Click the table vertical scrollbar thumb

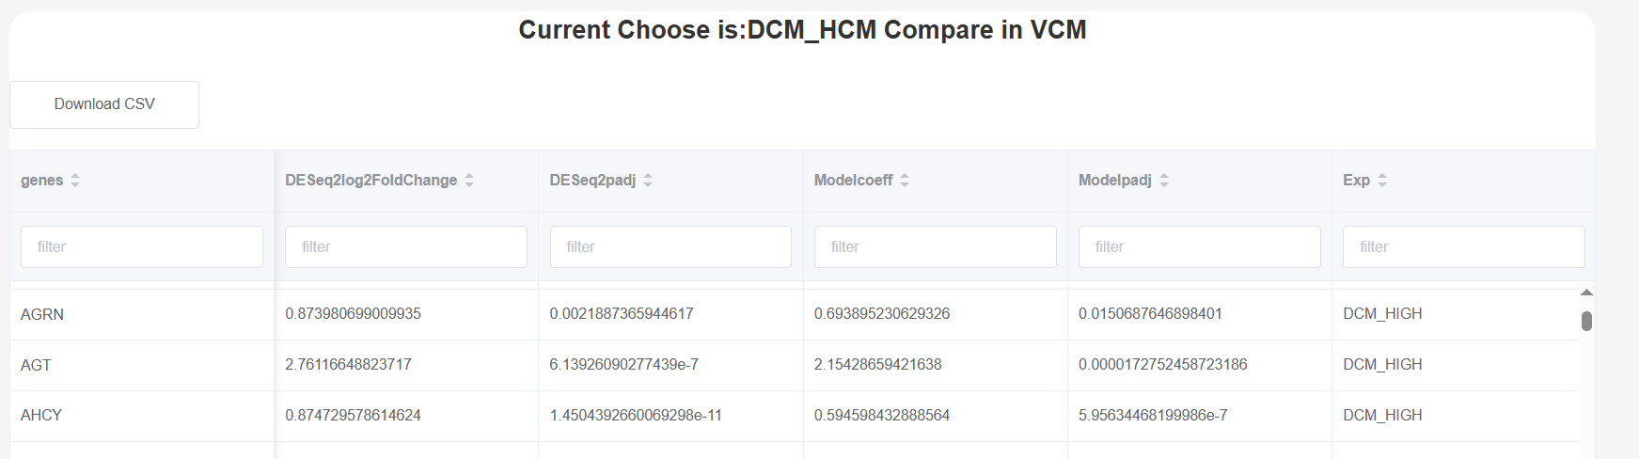1586,322
